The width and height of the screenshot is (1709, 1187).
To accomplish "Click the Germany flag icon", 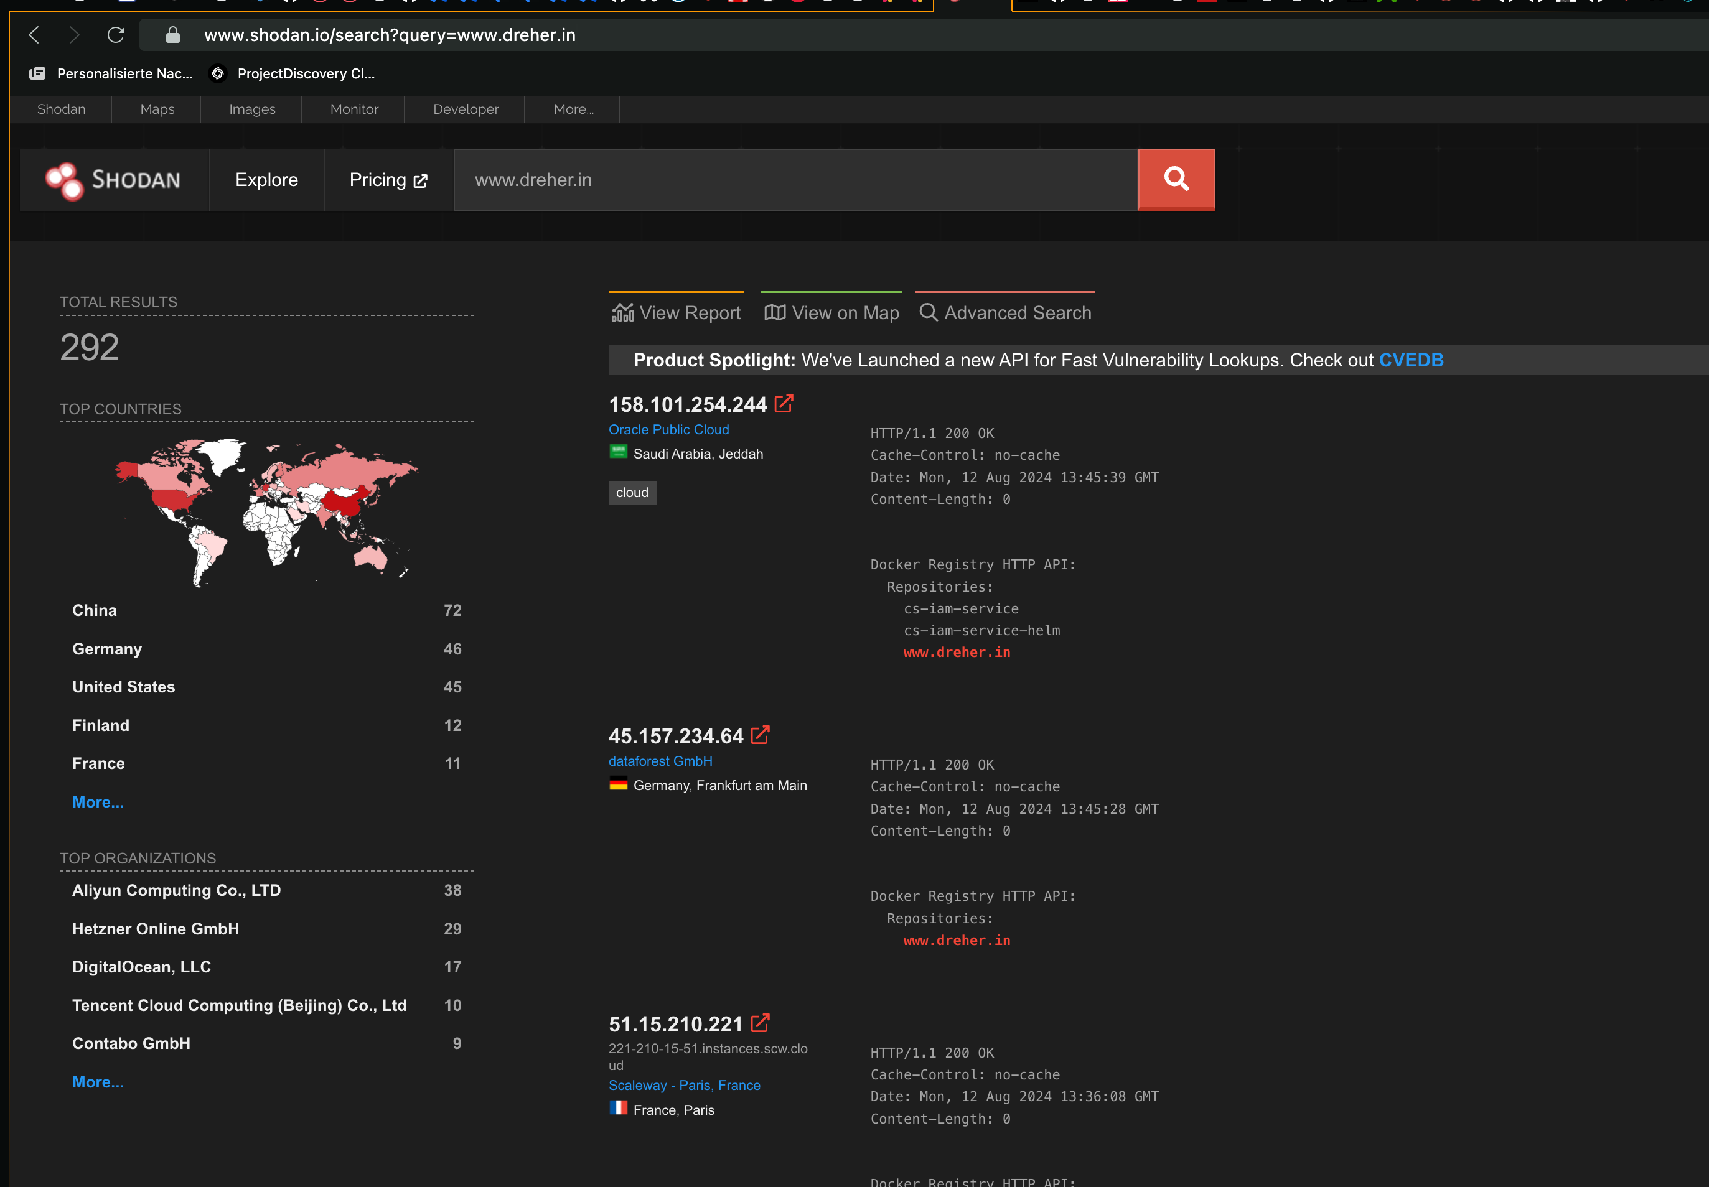I will (618, 783).
